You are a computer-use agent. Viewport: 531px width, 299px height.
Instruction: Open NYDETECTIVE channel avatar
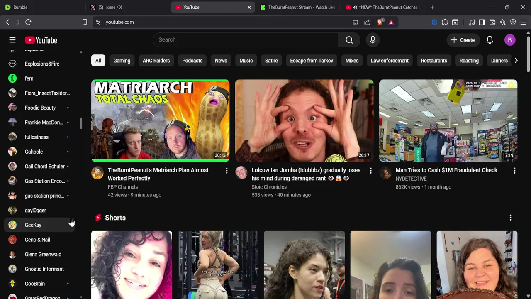coord(385,173)
